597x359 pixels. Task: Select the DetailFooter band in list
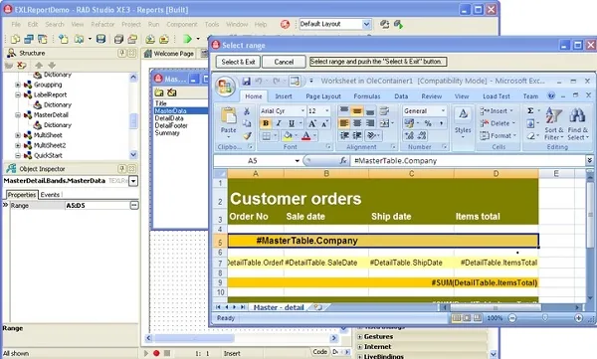pos(171,125)
